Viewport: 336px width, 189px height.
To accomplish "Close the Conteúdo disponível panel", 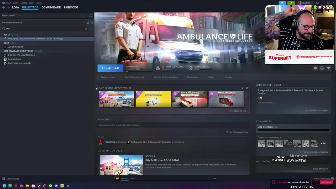I will [247, 88].
